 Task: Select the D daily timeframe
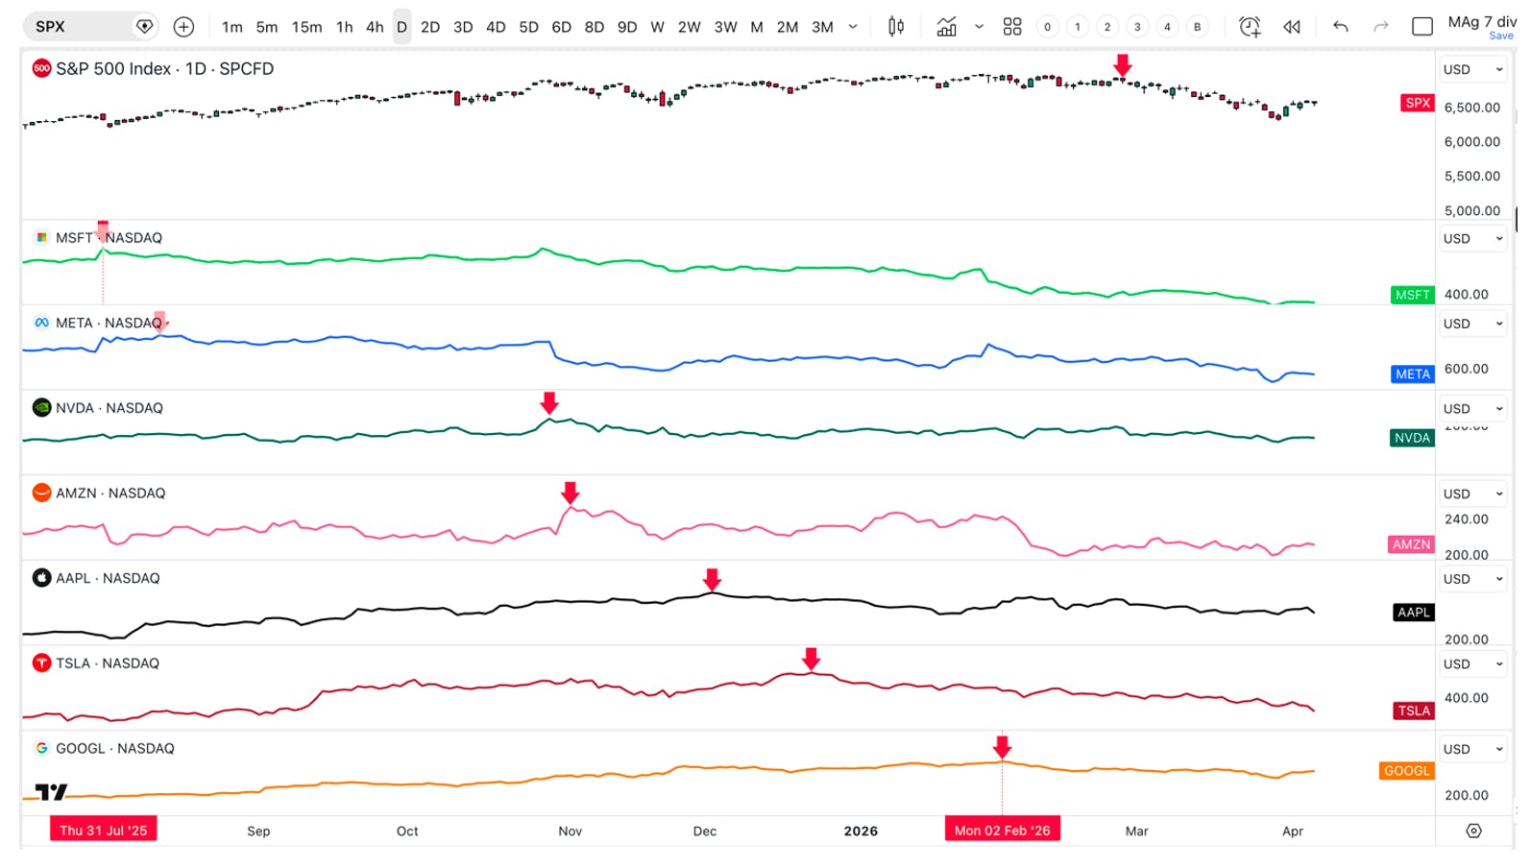402,27
